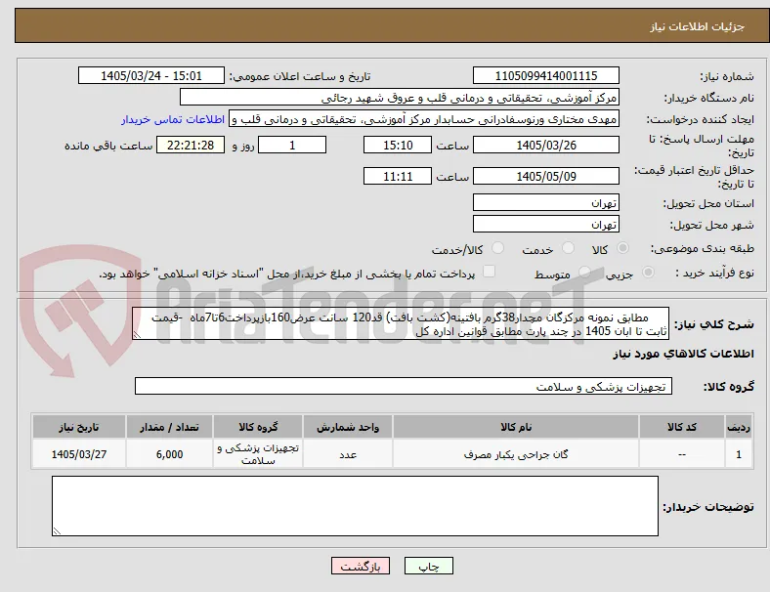Image resolution: width=770 pixels, height=592 pixels.
Task: Click the buyer notes text area
Action: pyautogui.click(x=355, y=506)
